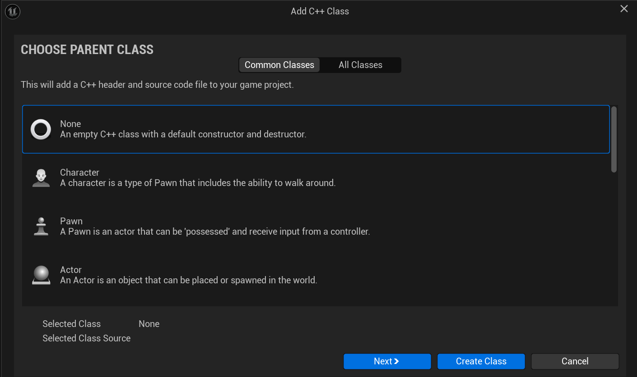Switch to the All Classes tab
The image size is (637, 377).
[360, 65]
